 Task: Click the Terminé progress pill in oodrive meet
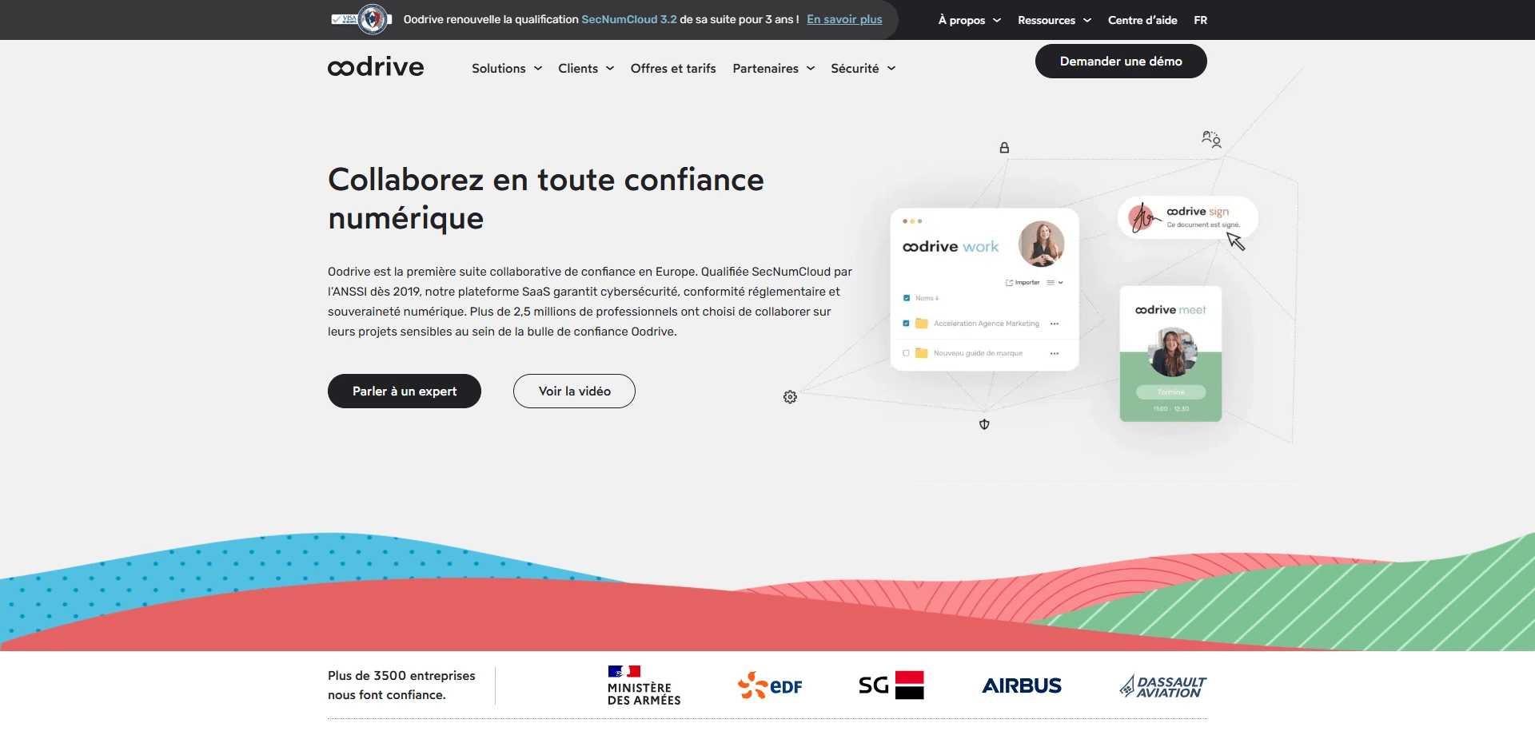1172,391
